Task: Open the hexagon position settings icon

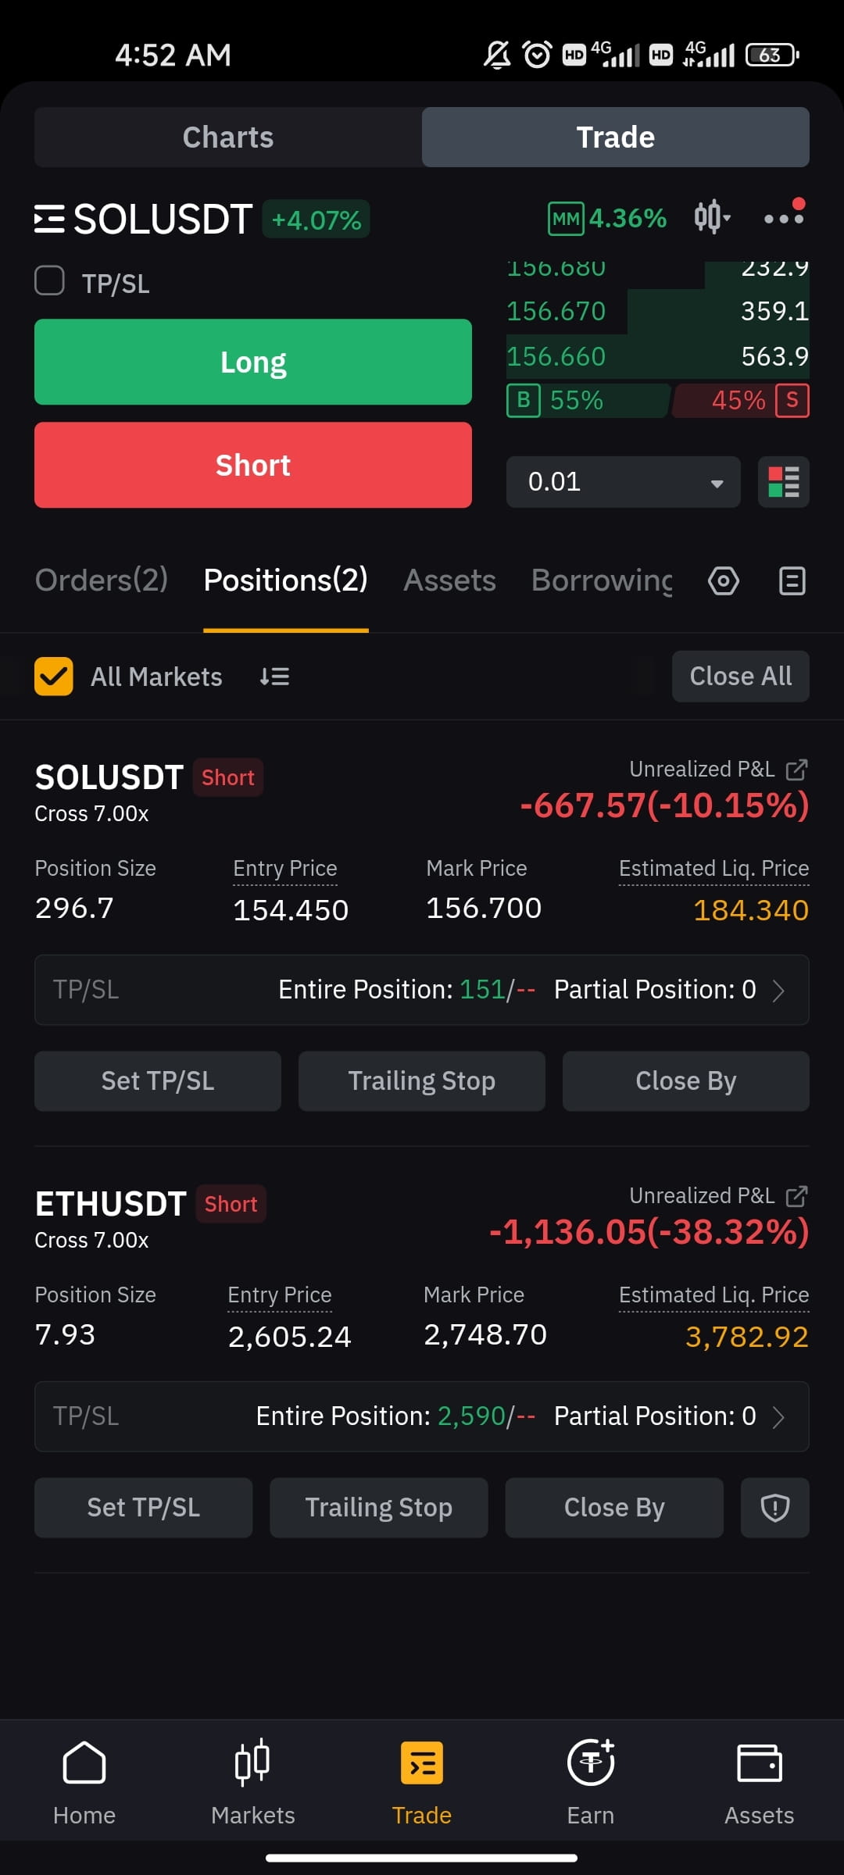Action: (x=724, y=581)
